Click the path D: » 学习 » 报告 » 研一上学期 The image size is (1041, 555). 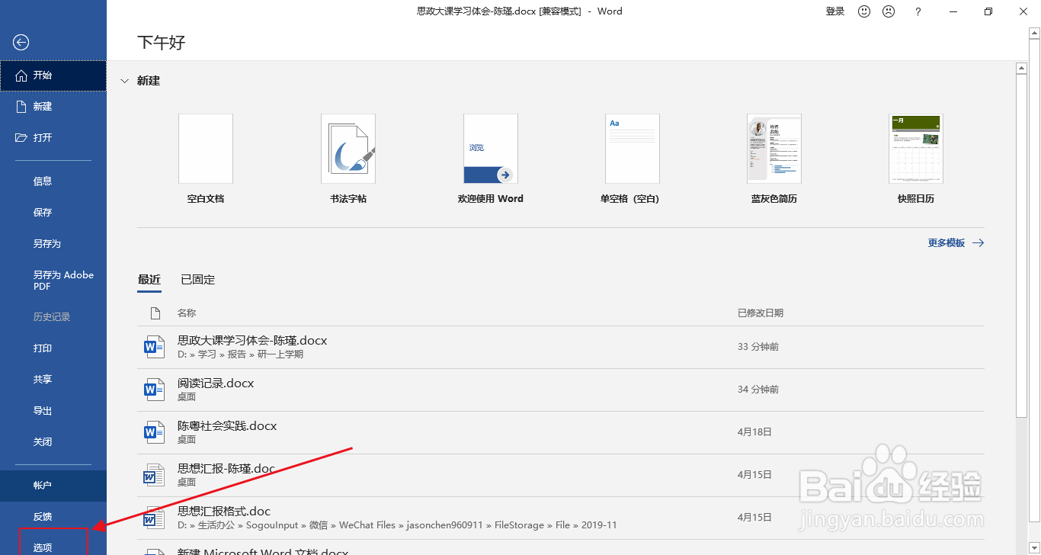pos(241,354)
